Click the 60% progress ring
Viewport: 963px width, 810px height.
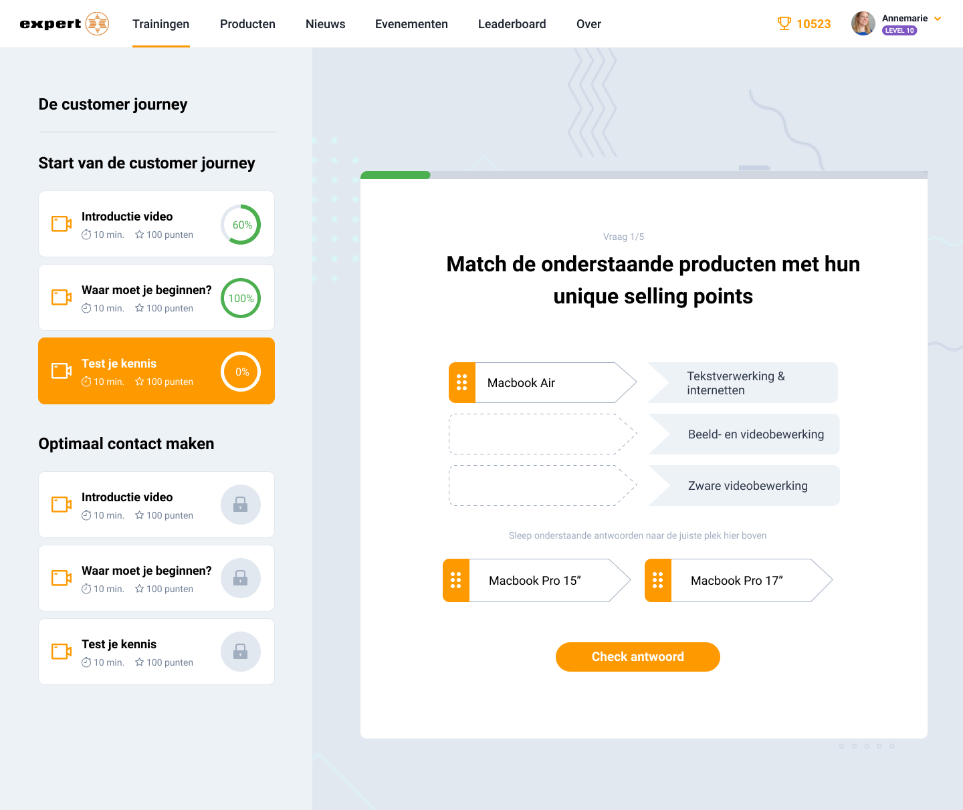[x=241, y=225]
